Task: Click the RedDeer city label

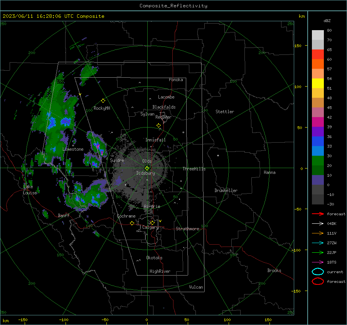Action: click(x=163, y=117)
